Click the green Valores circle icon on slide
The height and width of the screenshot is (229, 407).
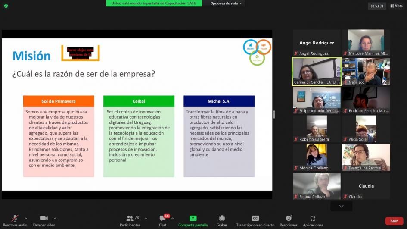tap(257, 58)
